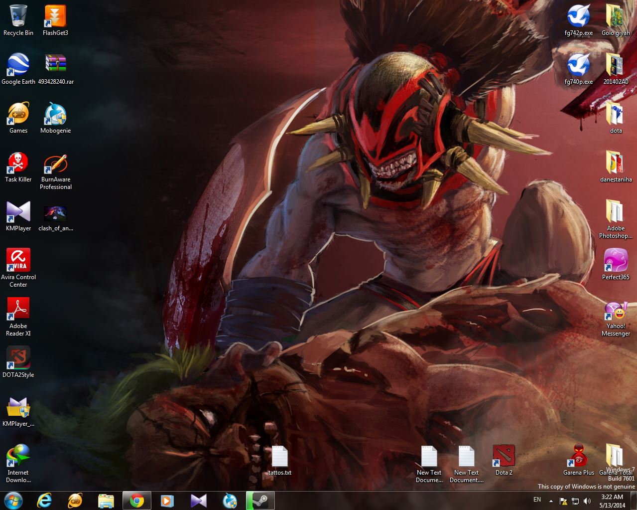Screen dimensions: 637x510
Task: Change the EN input language indicator
Action: click(x=537, y=500)
